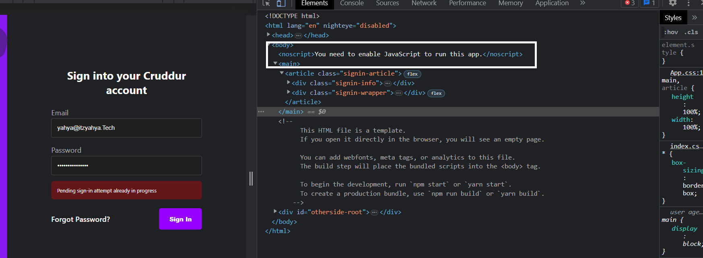
Task: Click ellipsis badge of signin-wrapper div
Action: click(399, 93)
